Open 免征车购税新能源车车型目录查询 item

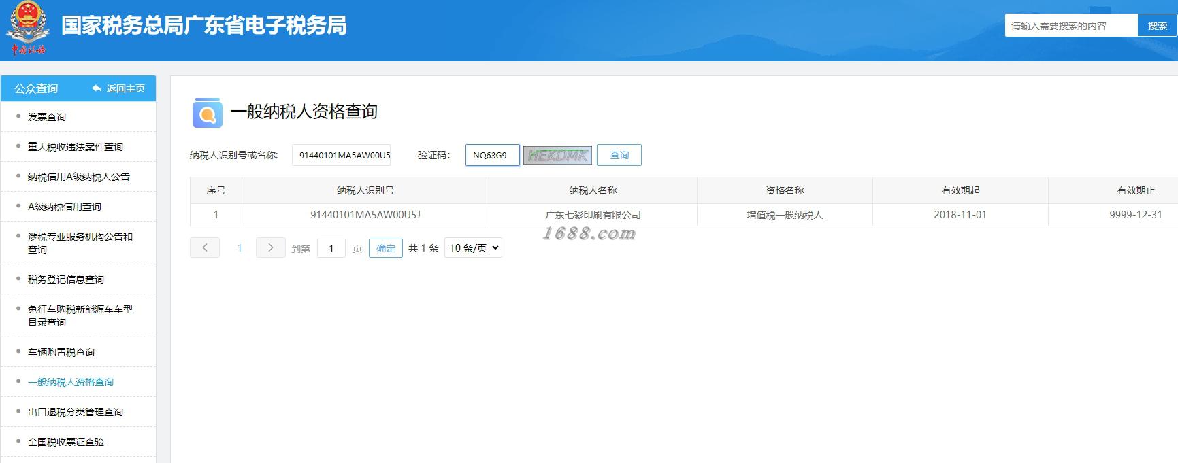click(x=80, y=315)
